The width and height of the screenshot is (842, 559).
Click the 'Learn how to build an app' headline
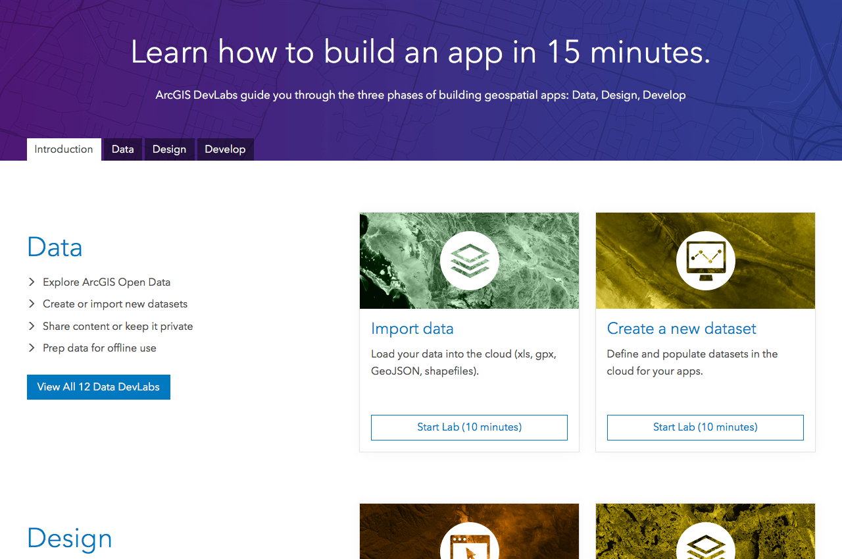421,52
